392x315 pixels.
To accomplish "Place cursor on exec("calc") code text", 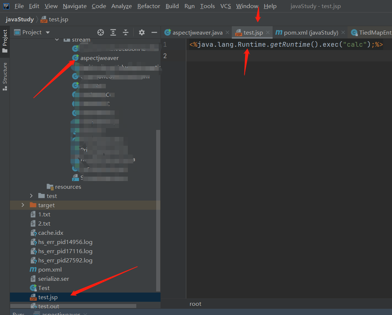I will point(346,44).
